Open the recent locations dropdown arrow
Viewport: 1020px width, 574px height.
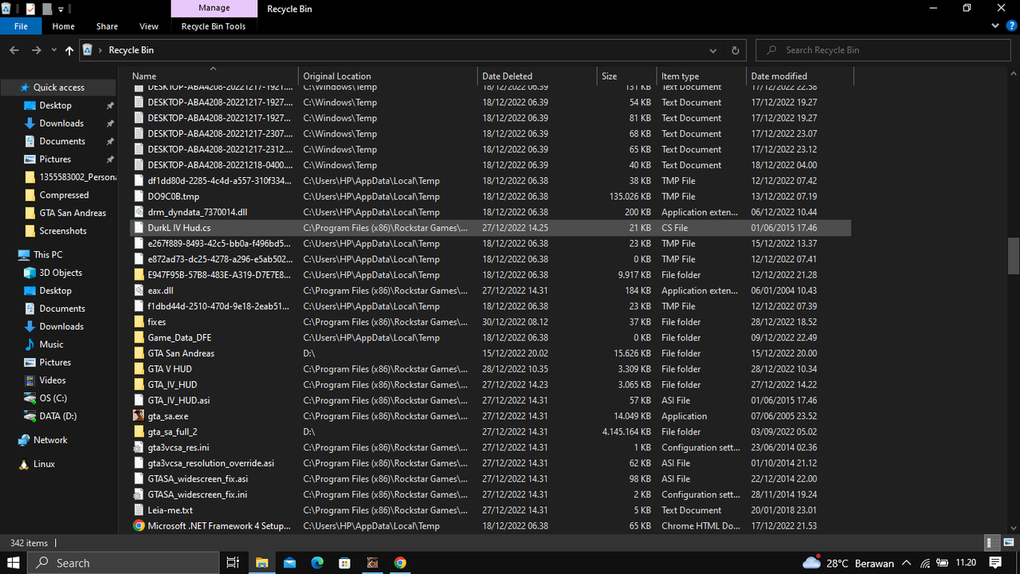pyautogui.click(x=53, y=50)
